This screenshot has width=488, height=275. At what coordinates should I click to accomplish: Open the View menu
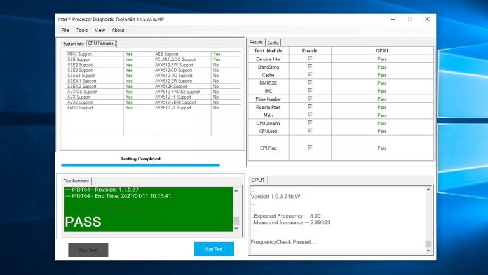pyautogui.click(x=100, y=31)
